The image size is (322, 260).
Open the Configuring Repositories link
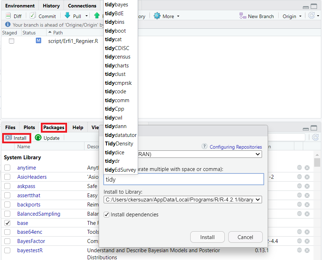[236, 147]
